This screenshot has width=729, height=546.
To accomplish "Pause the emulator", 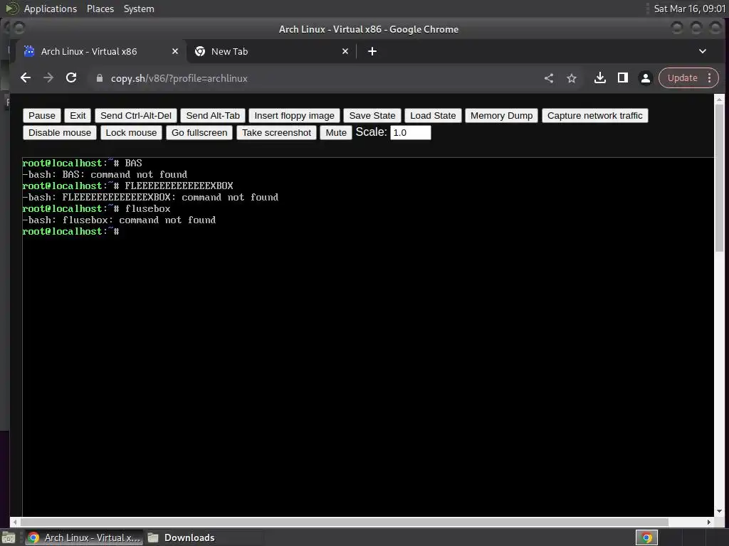I will (42, 116).
